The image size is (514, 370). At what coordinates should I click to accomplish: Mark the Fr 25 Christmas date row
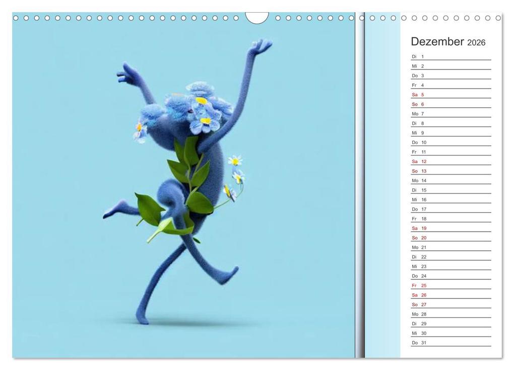tap(450, 285)
